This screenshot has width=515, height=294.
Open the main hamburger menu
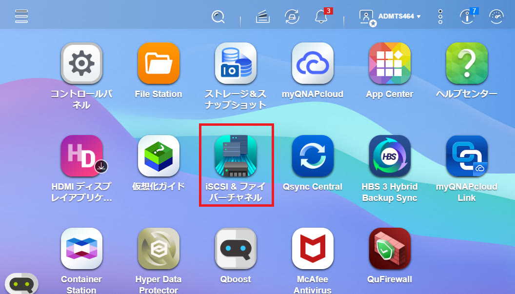click(x=21, y=16)
